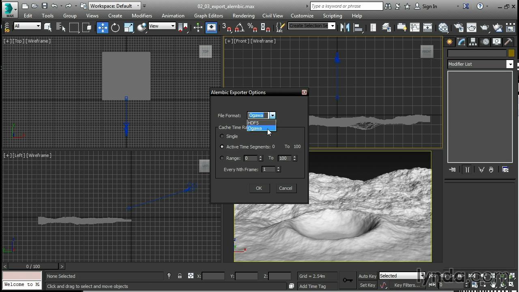Click the Angle Snap toggle icon
The height and width of the screenshot is (292, 519).
pos(240,28)
